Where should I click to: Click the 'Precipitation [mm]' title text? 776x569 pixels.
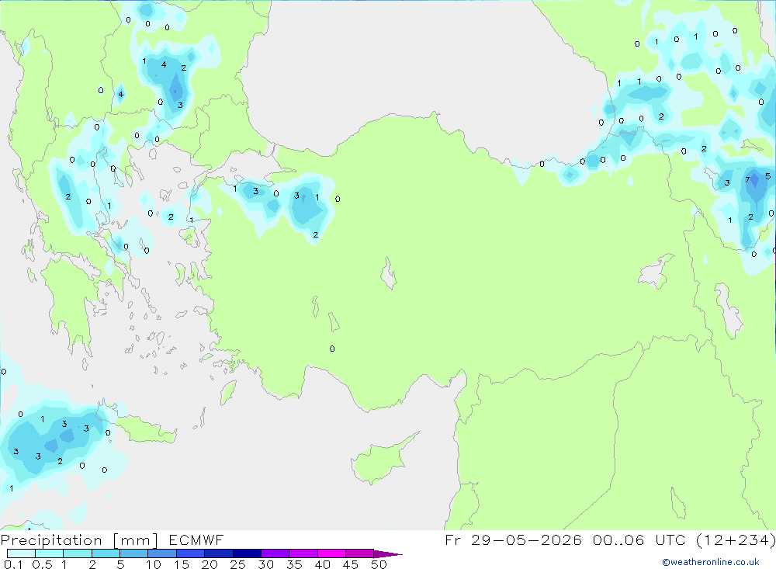pyautogui.click(x=80, y=540)
